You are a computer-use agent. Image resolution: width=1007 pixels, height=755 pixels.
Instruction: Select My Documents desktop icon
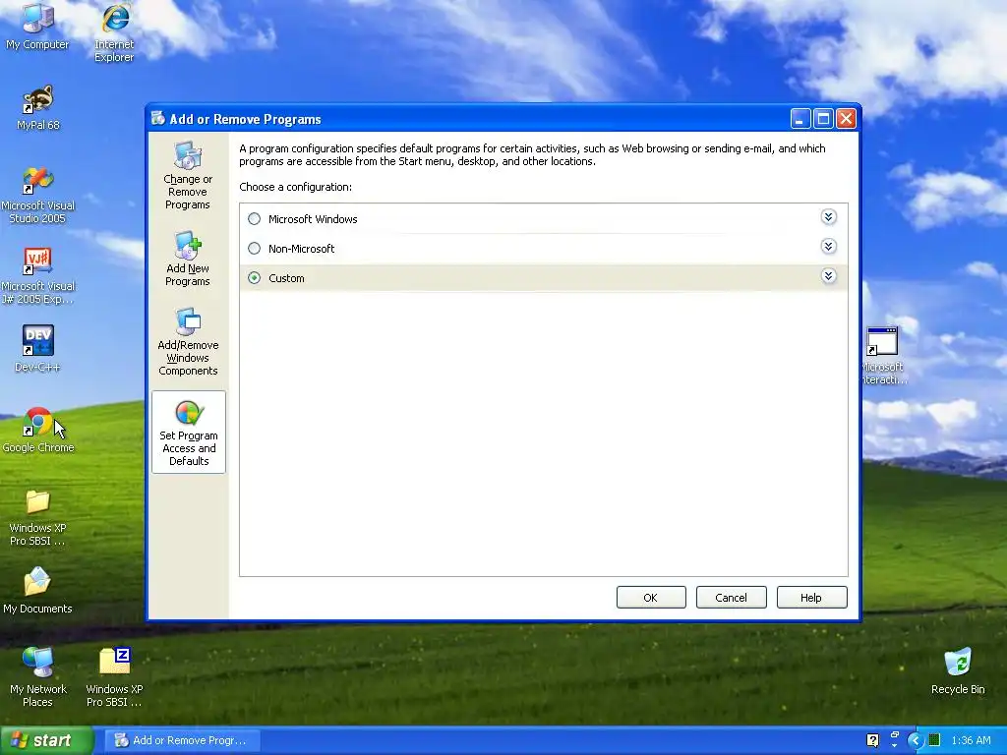click(x=38, y=591)
